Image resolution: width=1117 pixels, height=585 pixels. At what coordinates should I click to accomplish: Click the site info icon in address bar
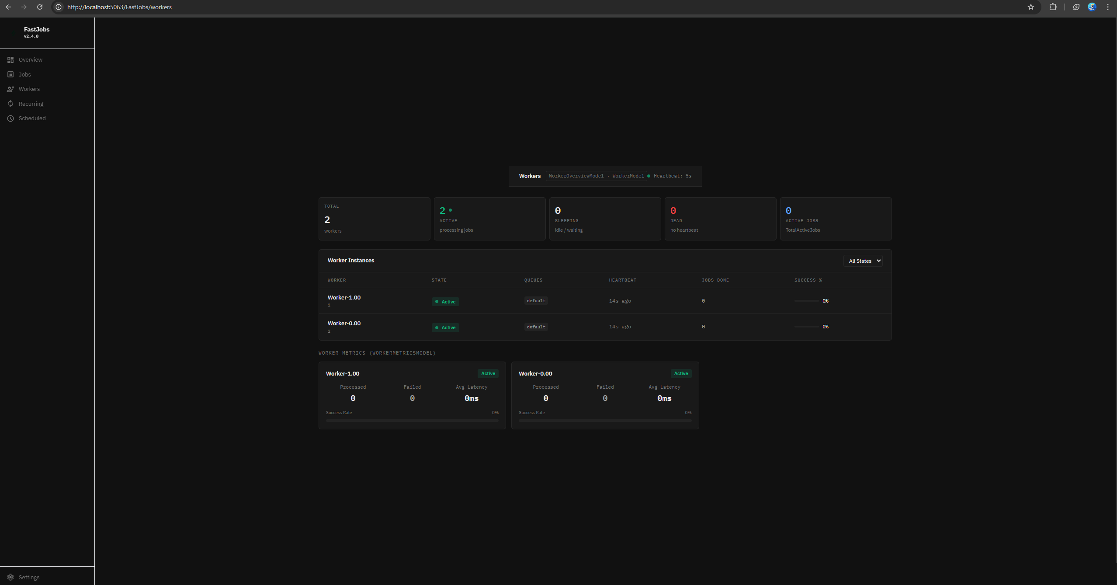(59, 7)
